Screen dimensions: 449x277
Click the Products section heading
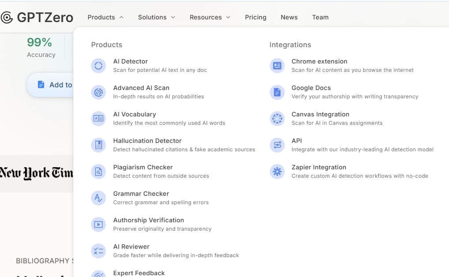tap(106, 45)
